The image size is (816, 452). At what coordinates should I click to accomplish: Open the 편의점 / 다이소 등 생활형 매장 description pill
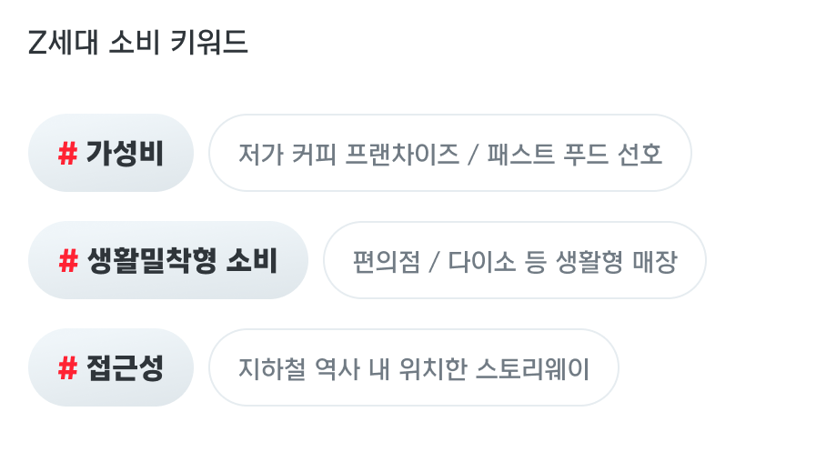515,260
